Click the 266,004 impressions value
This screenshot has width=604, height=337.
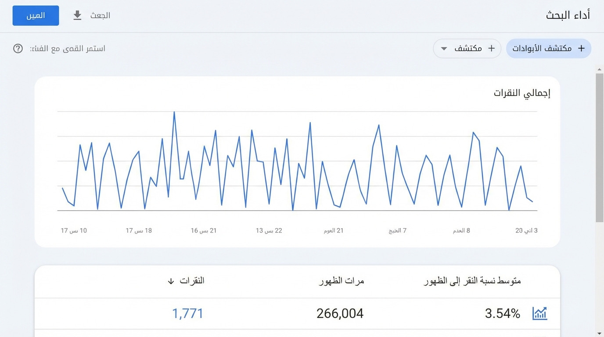pos(340,313)
